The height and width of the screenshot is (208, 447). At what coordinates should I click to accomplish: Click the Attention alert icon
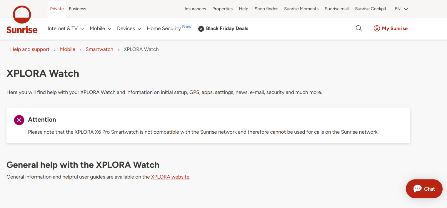[x=19, y=120]
